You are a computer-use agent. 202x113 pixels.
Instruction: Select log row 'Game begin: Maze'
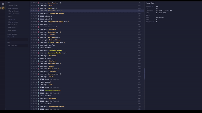(87, 6)
